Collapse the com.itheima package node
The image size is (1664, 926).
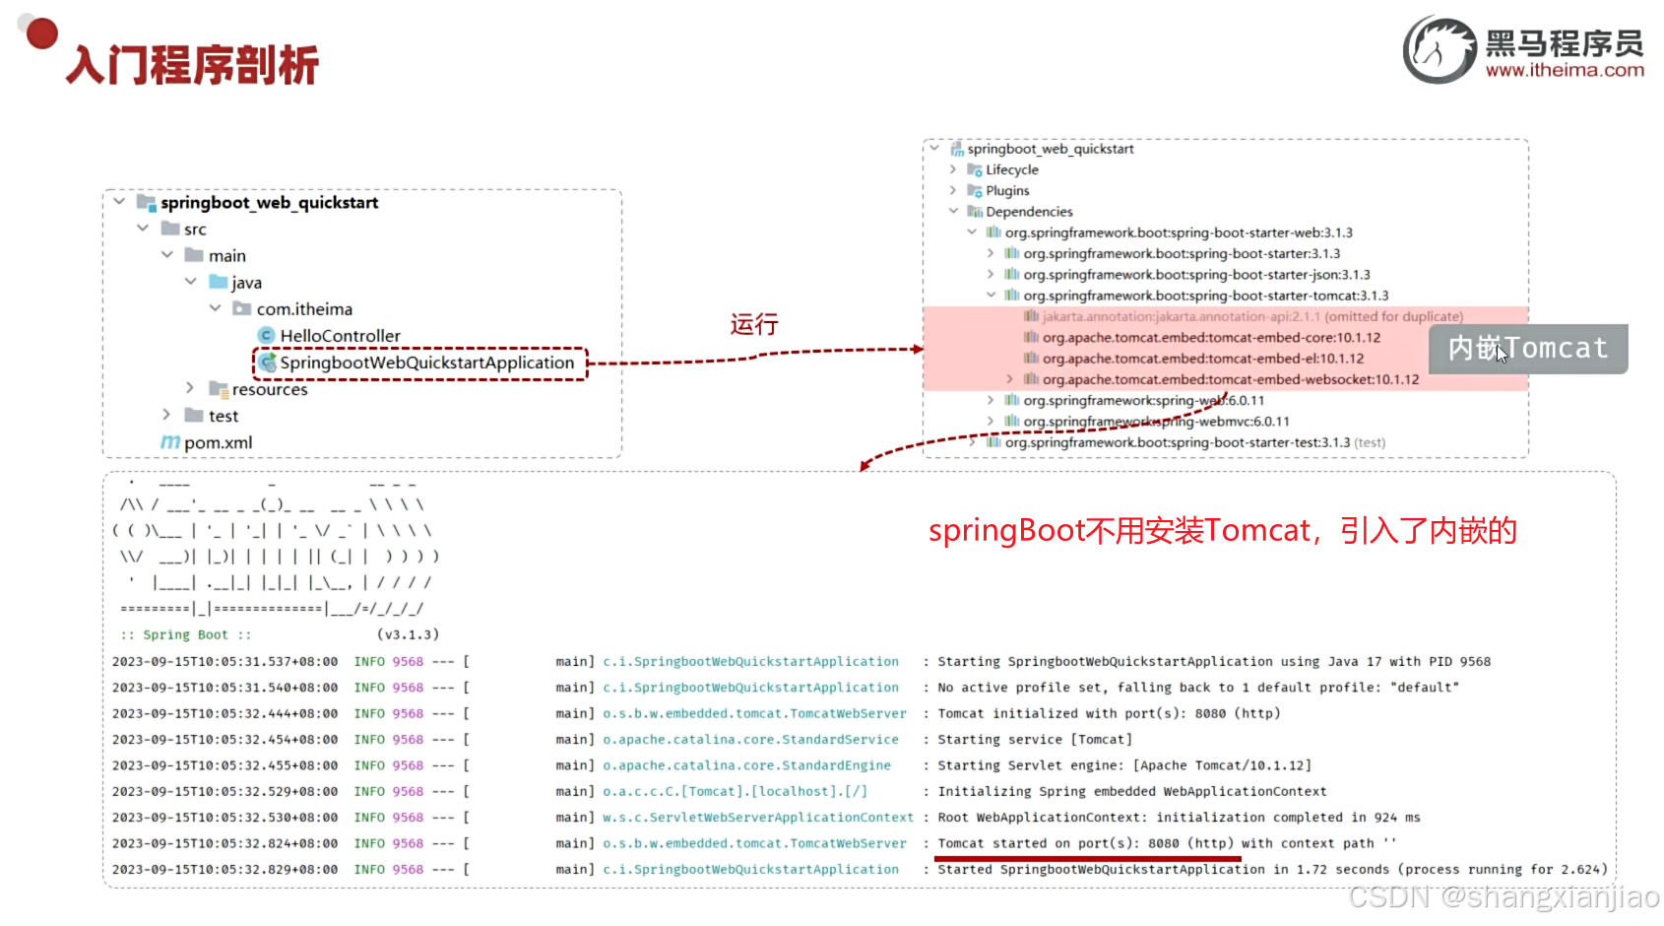[216, 308]
